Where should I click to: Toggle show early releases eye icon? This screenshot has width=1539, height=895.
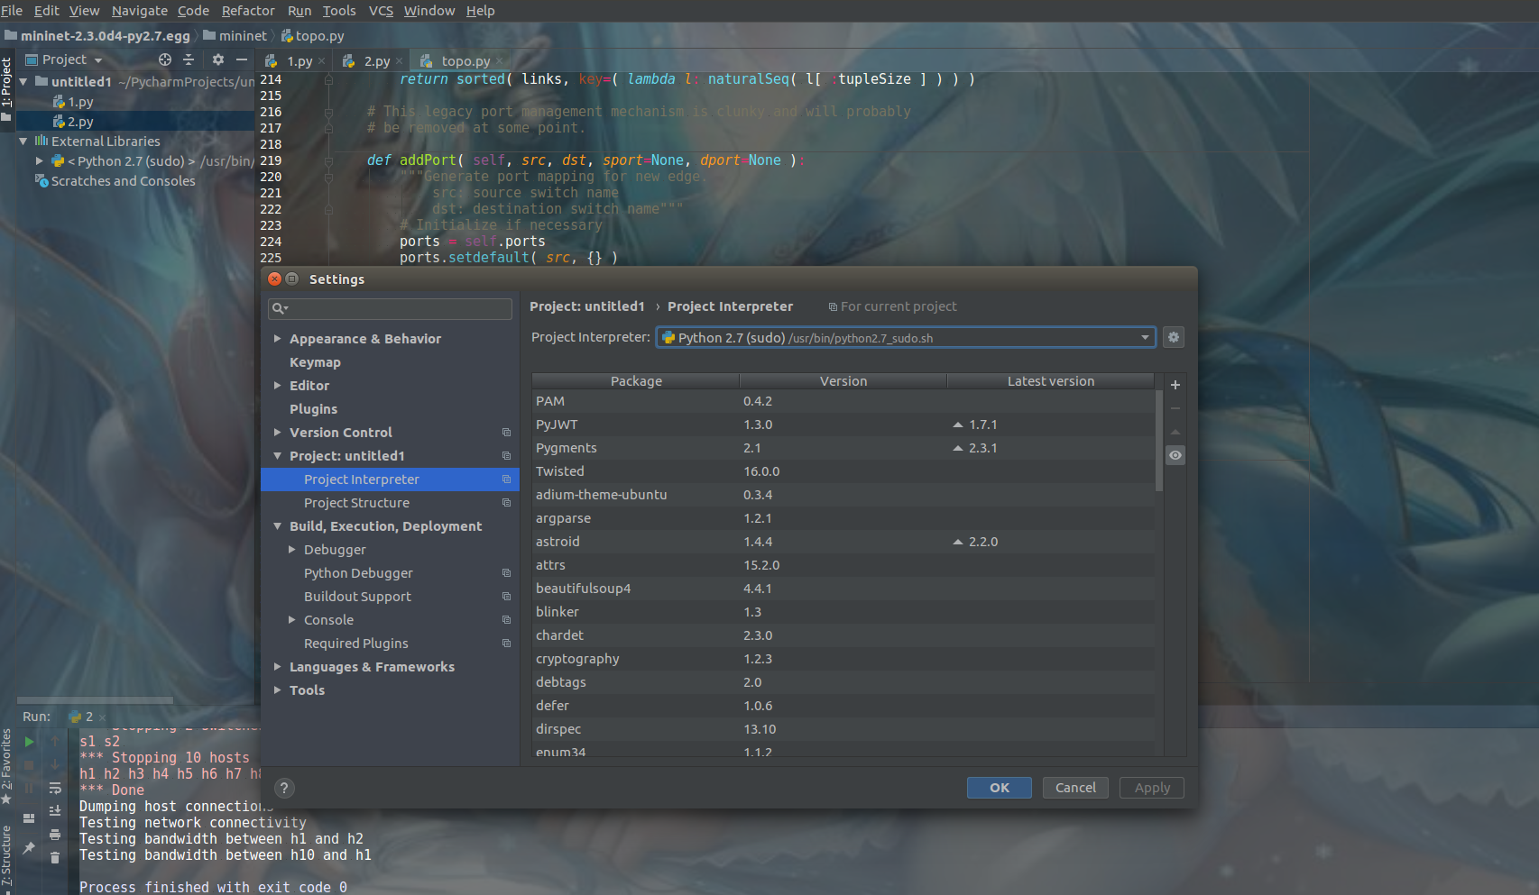[x=1175, y=455]
